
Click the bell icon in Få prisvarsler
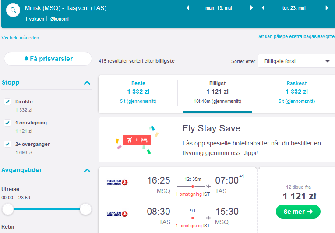(26, 59)
